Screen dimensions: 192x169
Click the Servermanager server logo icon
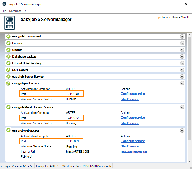pyautogui.click(x=10, y=23)
